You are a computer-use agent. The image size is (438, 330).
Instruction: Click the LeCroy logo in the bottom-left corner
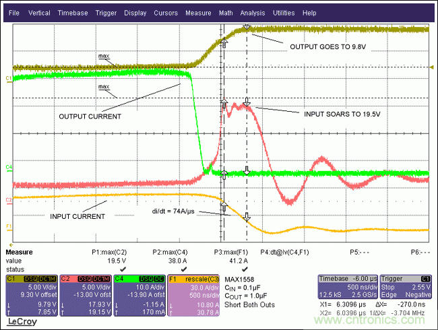click(20, 323)
